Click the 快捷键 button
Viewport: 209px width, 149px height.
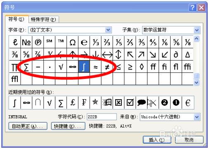[x=68, y=126]
